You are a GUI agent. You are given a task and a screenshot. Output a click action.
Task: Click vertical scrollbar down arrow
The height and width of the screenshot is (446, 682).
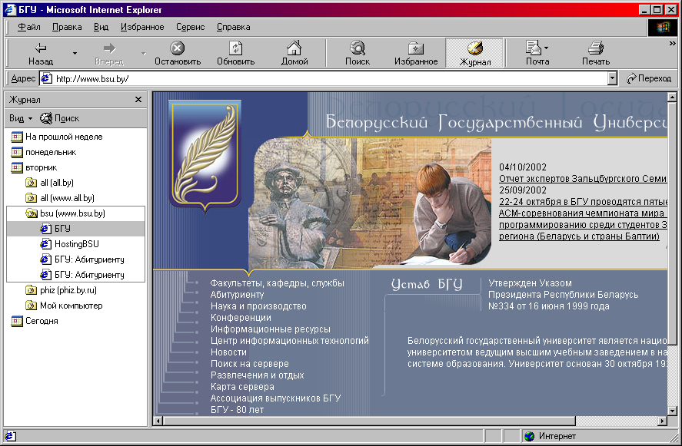click(x=672, y=411)
